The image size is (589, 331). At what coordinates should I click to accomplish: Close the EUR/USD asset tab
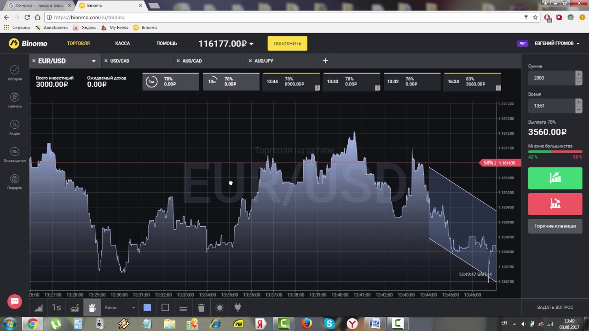pyautogui.click(x=34, y=61)
